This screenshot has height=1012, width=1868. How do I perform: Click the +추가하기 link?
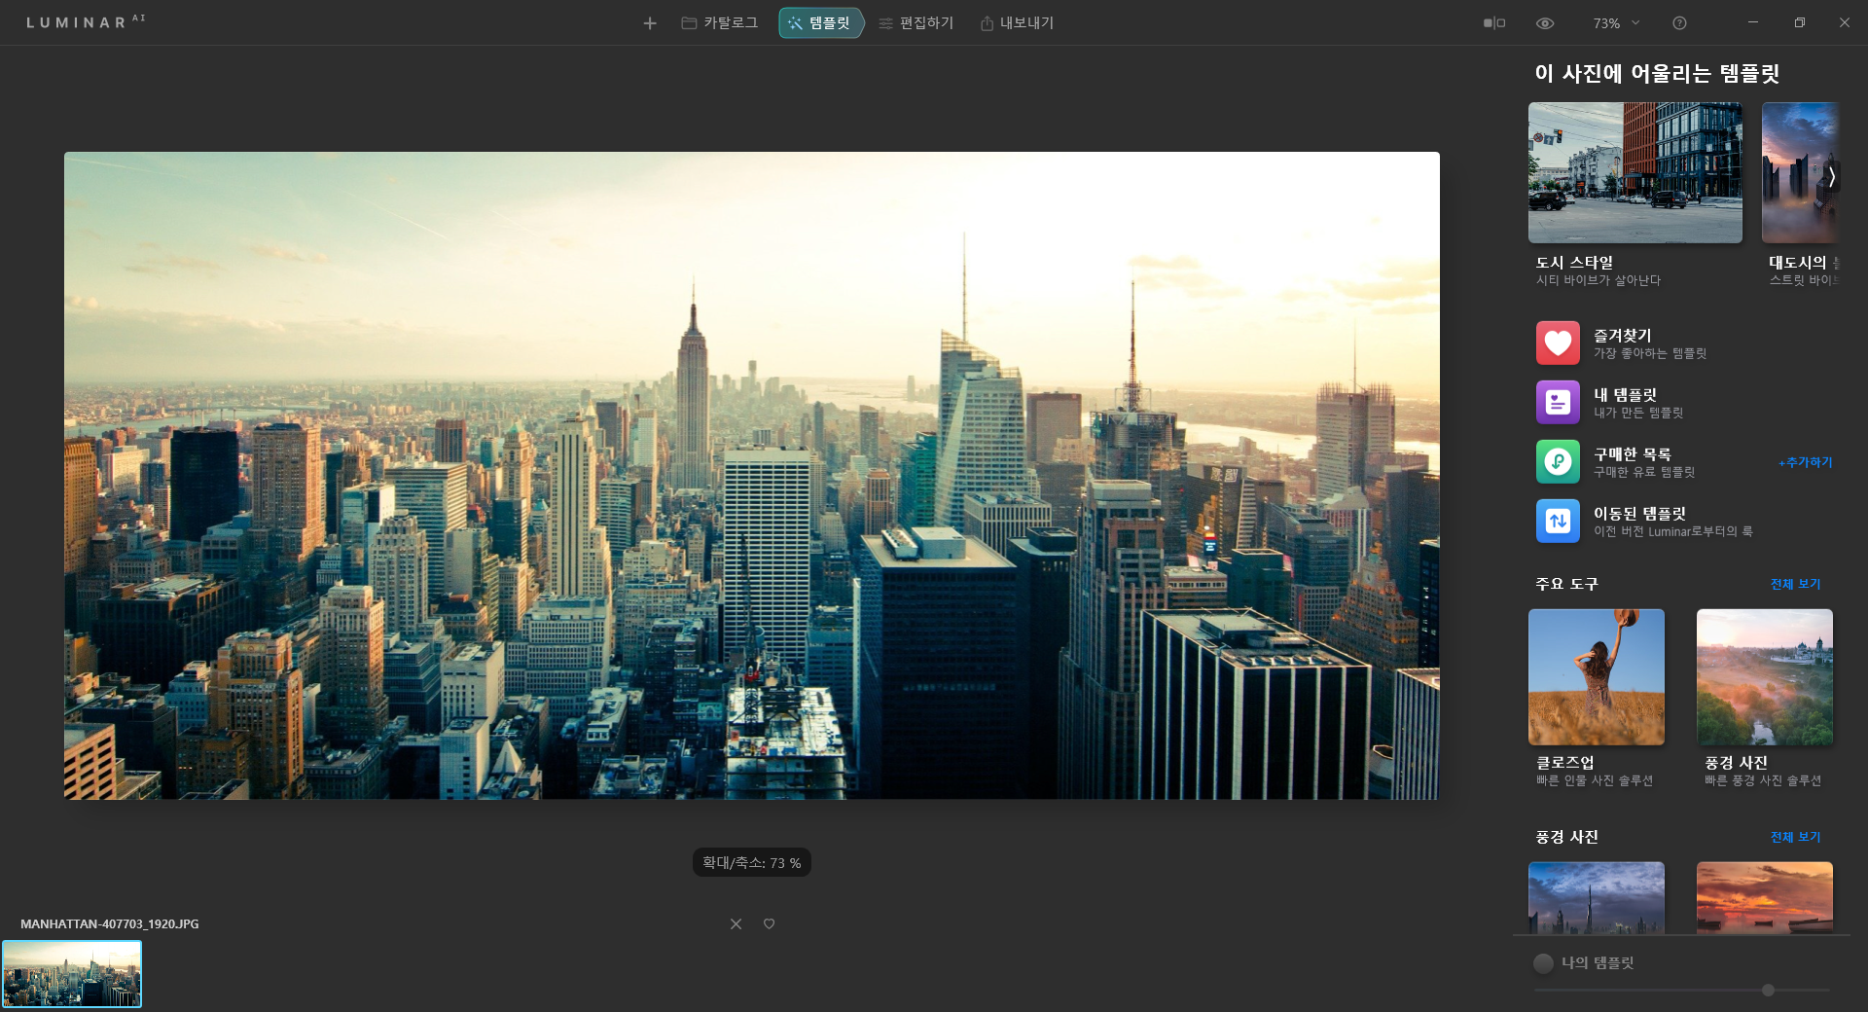(1806, 462)
